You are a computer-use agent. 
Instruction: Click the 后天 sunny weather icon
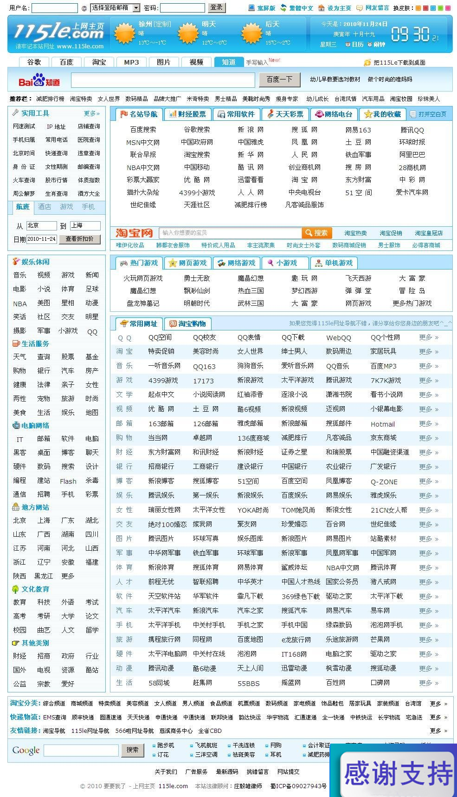click(251, 33)
